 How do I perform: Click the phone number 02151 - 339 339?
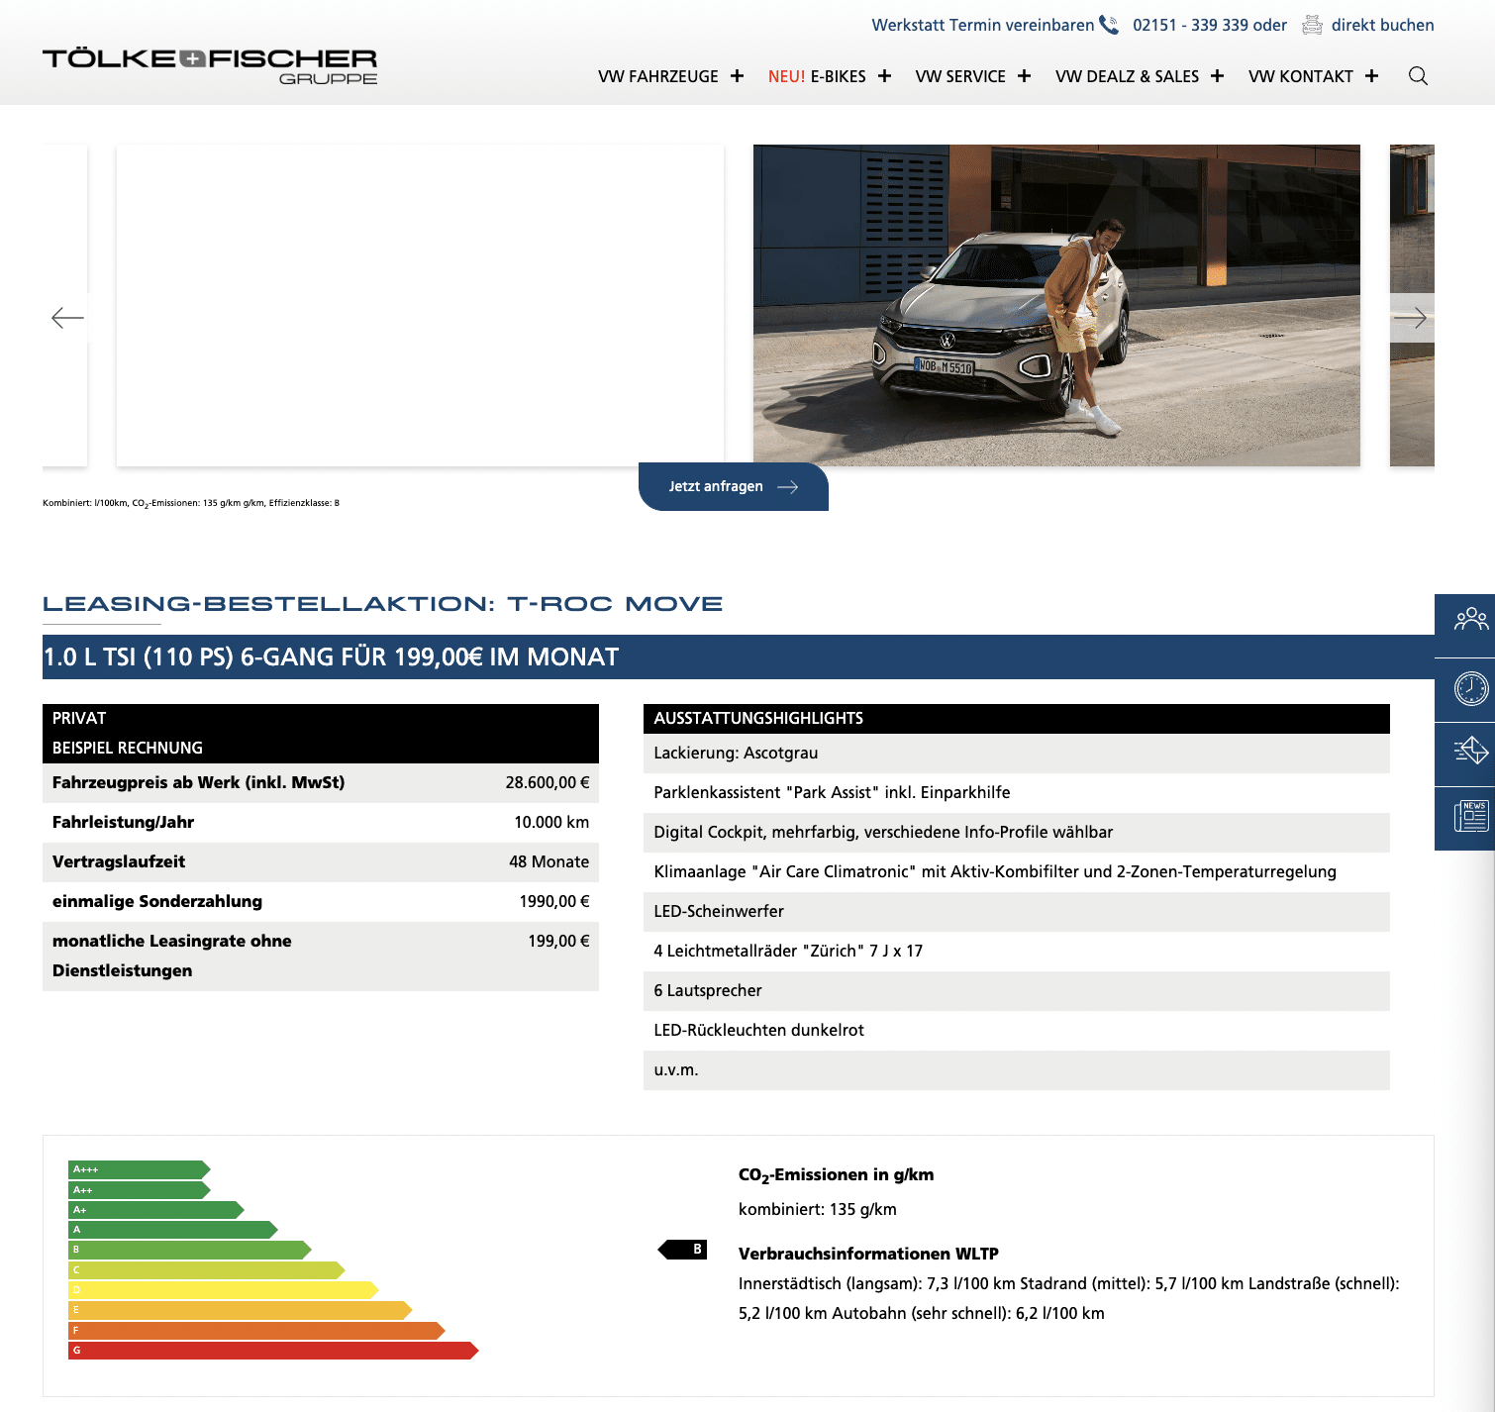click(x=1190, y=25)
